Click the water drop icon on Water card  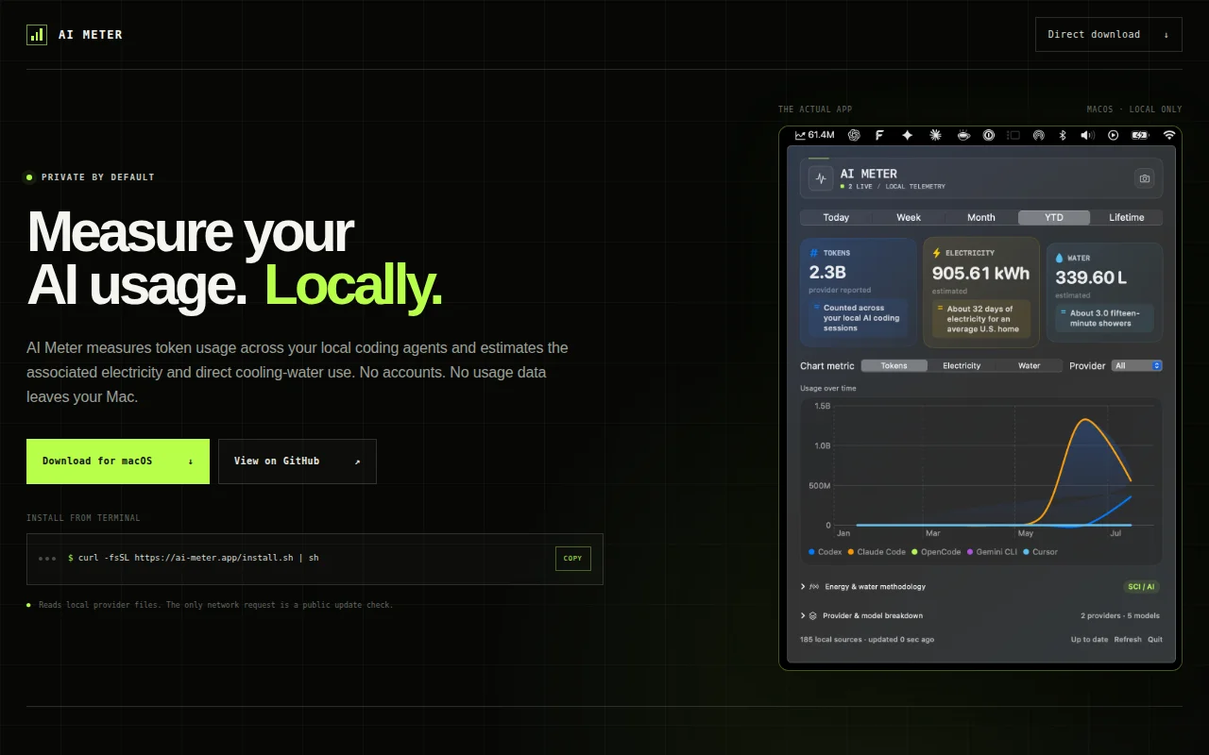pos(1059,258)
